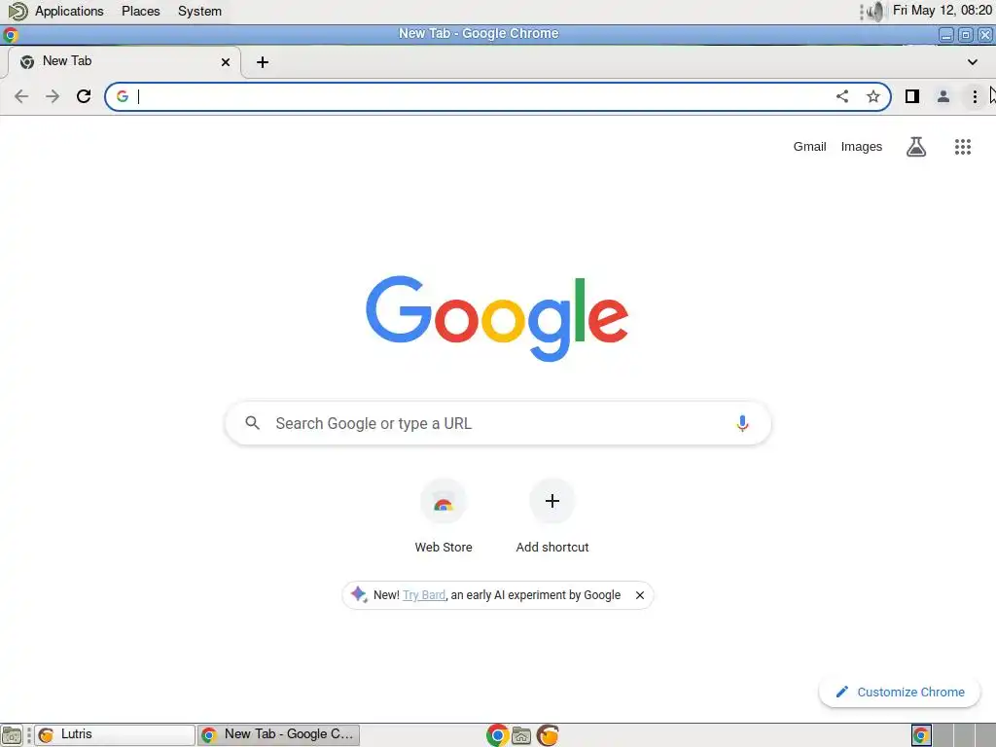Reload the page with the refresh icon
This screenshot has height=747, width=996.
click(x=84, y=96)
